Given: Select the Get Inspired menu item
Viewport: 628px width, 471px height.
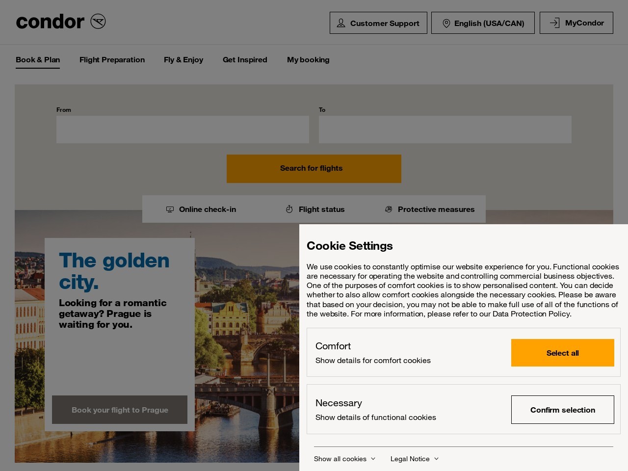Looking at the screenshot, I should (x=245, y=60).
